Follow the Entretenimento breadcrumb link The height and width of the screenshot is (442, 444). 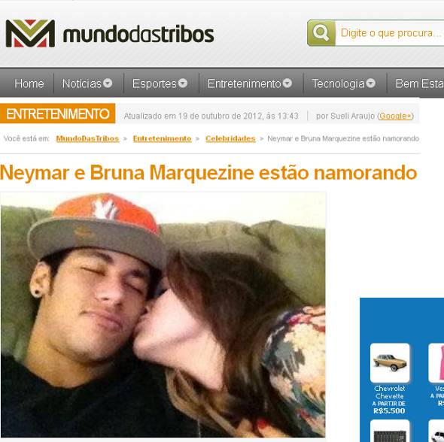[163, 138]
